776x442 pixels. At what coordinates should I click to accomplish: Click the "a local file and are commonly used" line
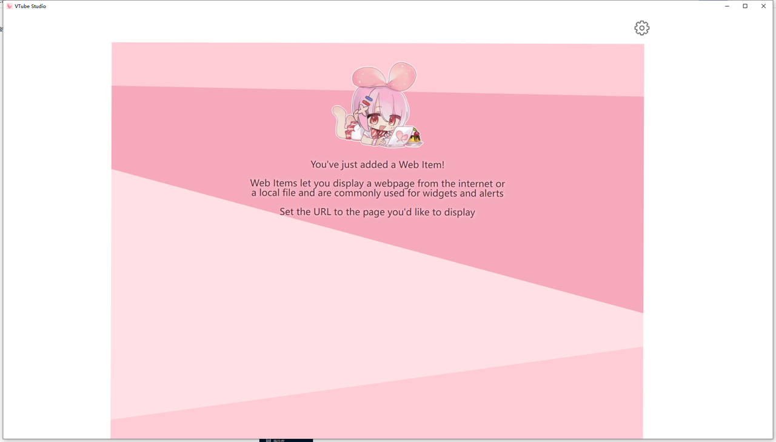click(x=377, y=193)
